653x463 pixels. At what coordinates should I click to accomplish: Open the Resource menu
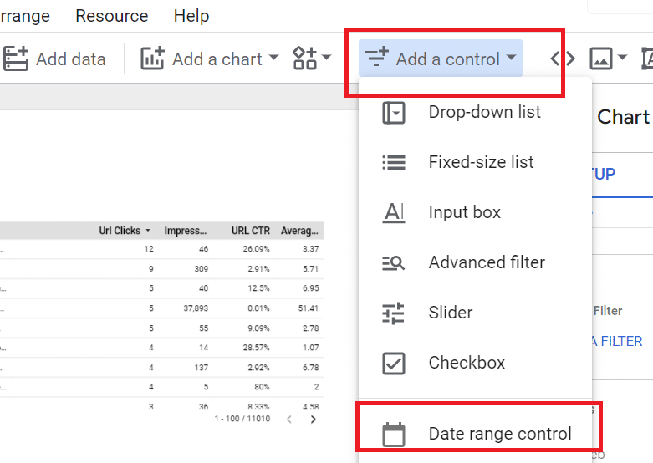click(x=111, y=16)
